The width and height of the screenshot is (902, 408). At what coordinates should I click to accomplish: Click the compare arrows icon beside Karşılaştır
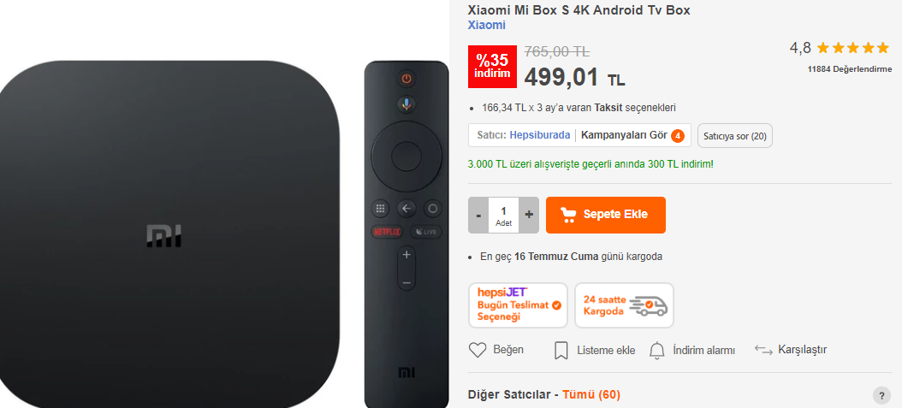[x=763, y=350]
